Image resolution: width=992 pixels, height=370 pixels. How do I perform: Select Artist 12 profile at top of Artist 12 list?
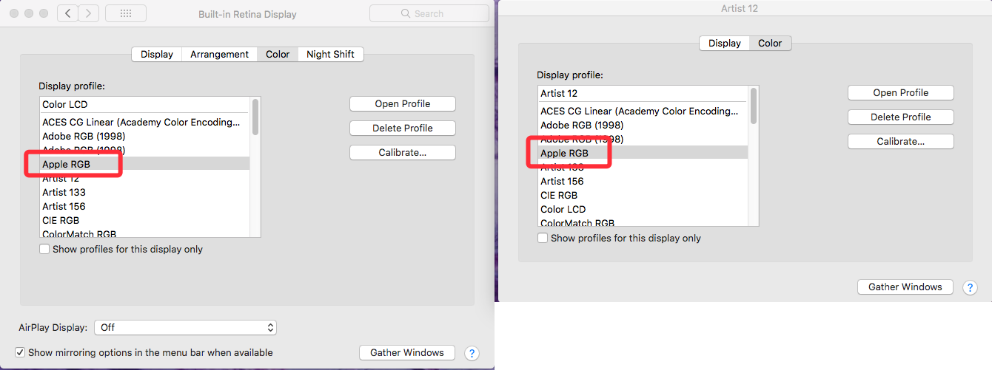pos(643,94)
